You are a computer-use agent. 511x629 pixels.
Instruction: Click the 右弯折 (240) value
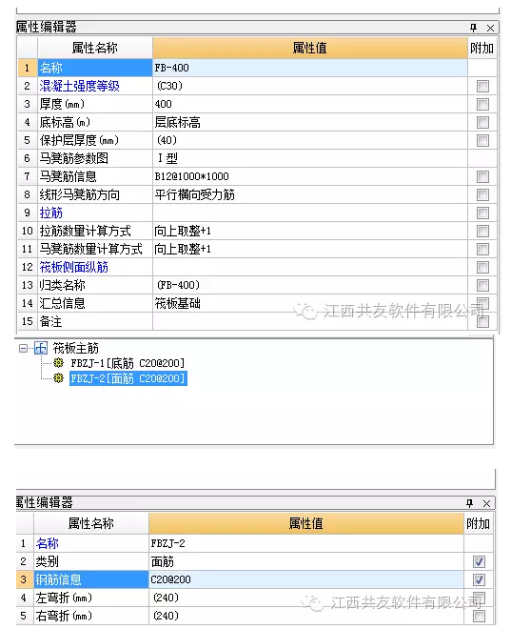306,616
